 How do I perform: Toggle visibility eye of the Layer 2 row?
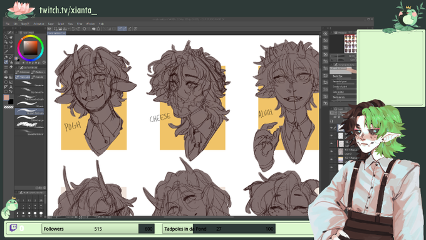(x=331, y=151)
